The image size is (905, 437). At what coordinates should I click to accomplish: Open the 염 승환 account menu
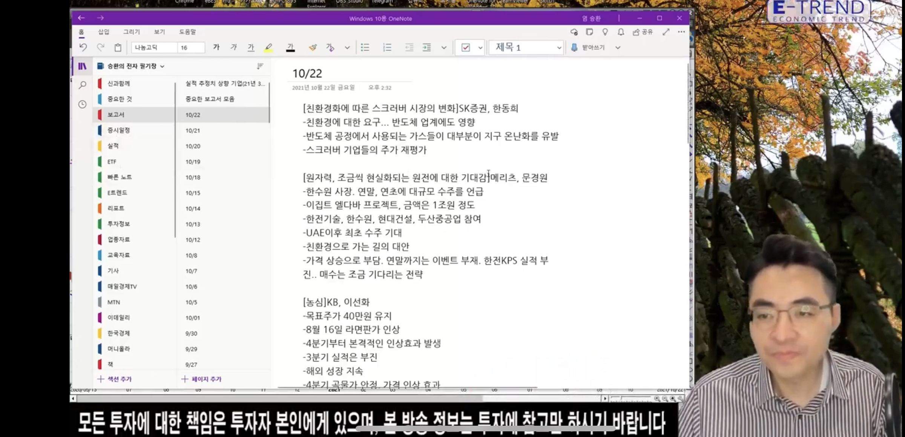point(591,18)
